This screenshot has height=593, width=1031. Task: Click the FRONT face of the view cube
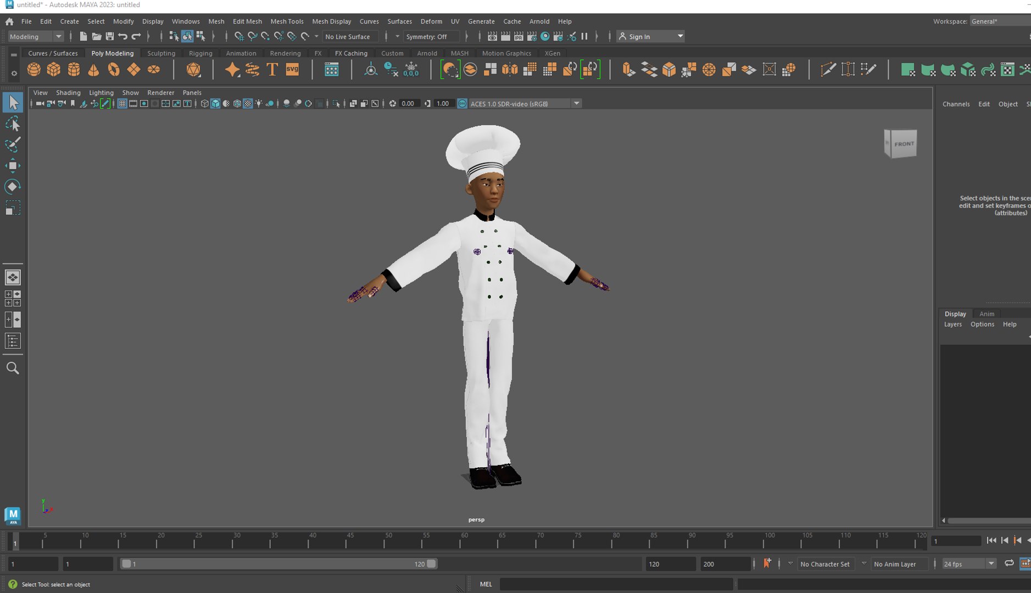point(904,144)
